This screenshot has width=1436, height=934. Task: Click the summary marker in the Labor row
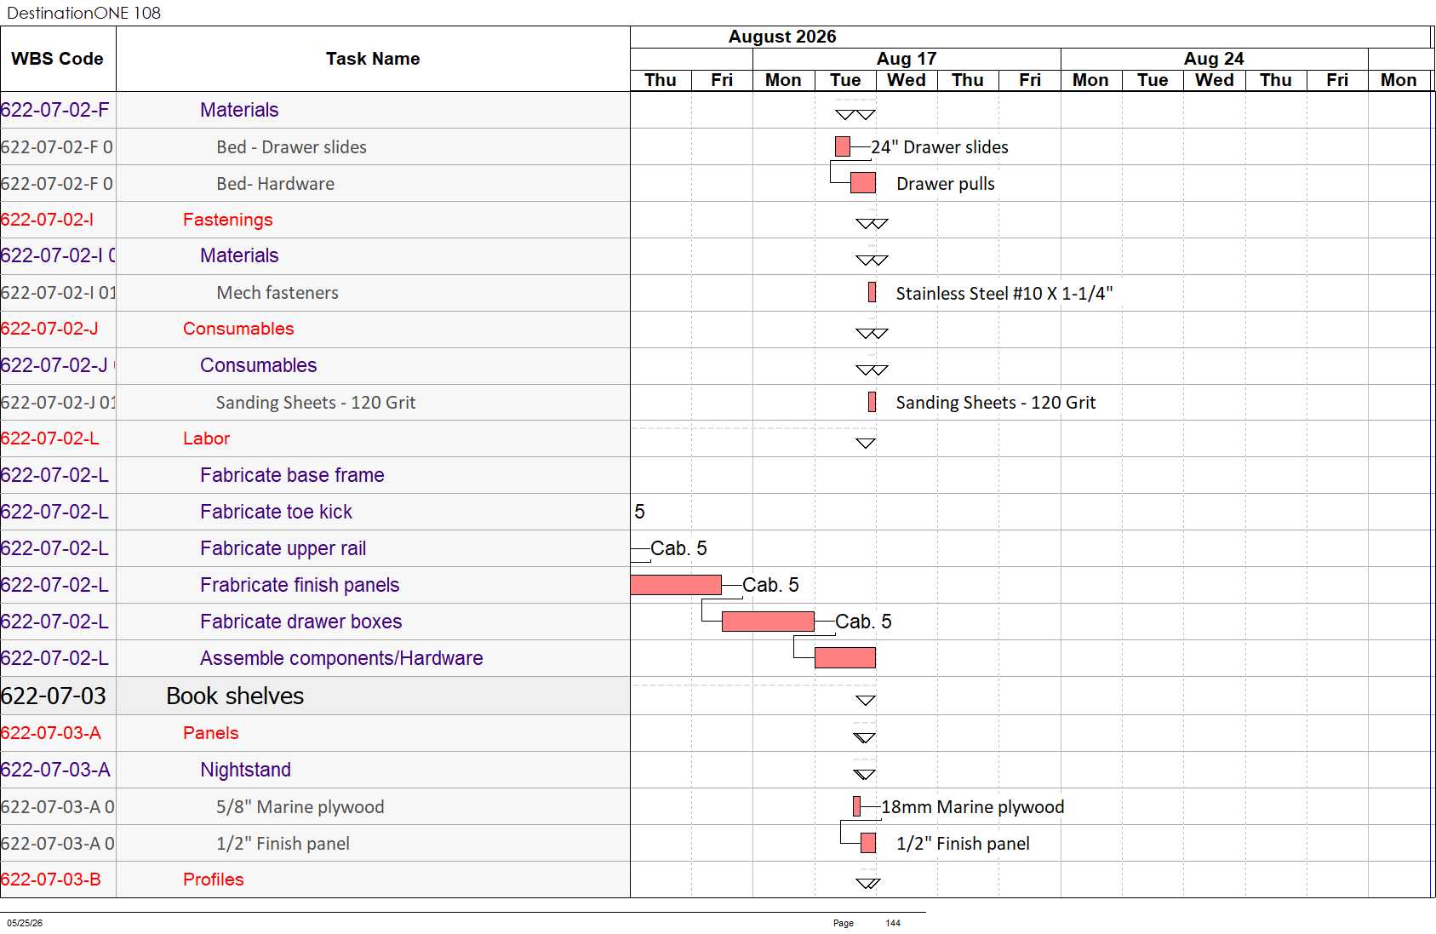866,443
